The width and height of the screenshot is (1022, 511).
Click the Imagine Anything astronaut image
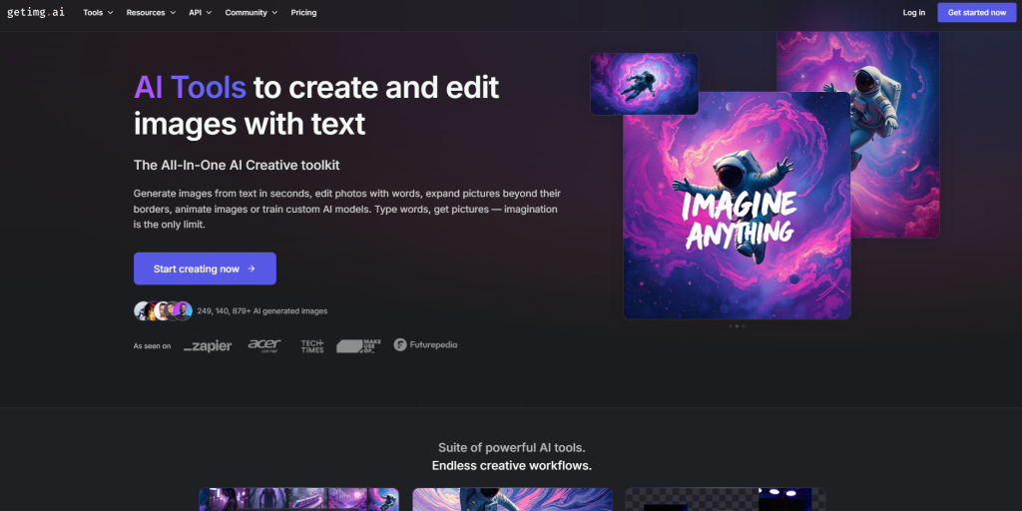coord(737,205)
